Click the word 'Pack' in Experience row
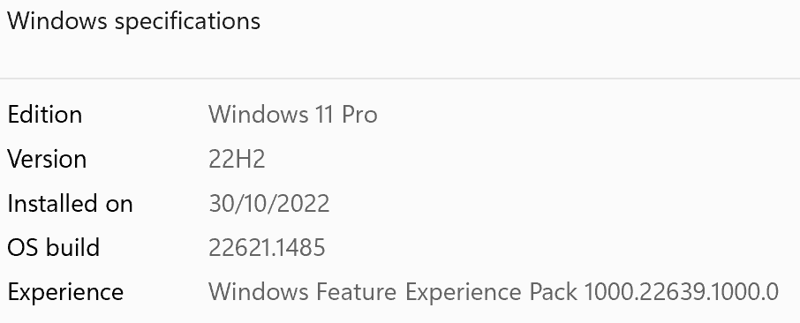The width and height of the screenshot is (800, 323). 553,292
